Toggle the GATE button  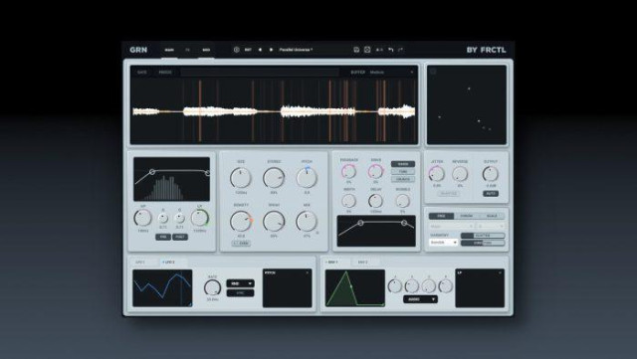[x=141, y=73]
